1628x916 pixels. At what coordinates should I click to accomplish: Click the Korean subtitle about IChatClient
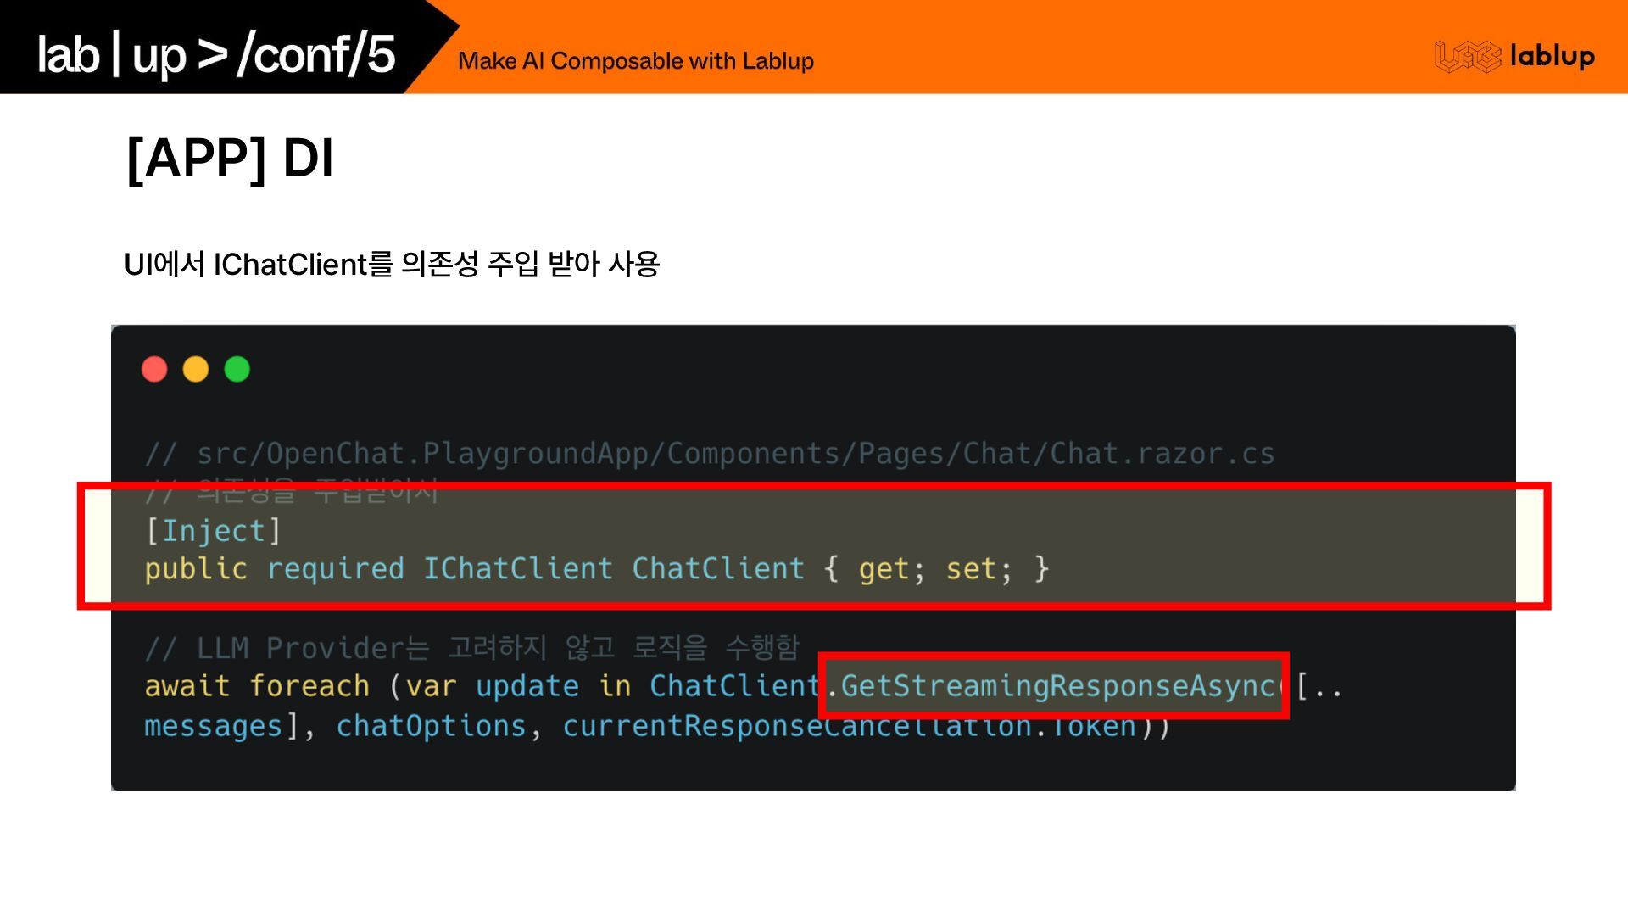coord(391,265)
